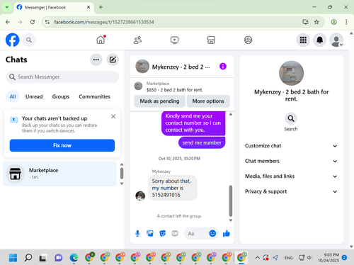Image resolution: width=354 pixels, height=265 pixels.
Task: Click the Facebook search magnifier icon
Action: pyautogui.click(x=29, y=40)
